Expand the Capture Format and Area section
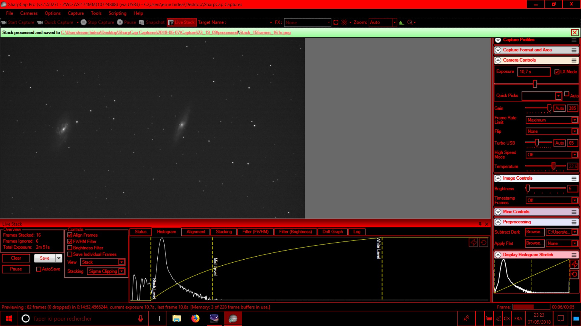 pyautogui.click(x=498, y=50)
